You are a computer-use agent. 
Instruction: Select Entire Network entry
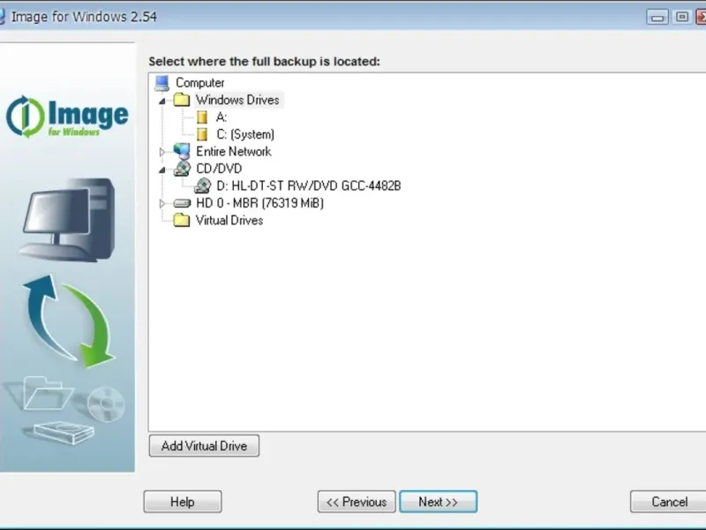(x=234, y=151)
